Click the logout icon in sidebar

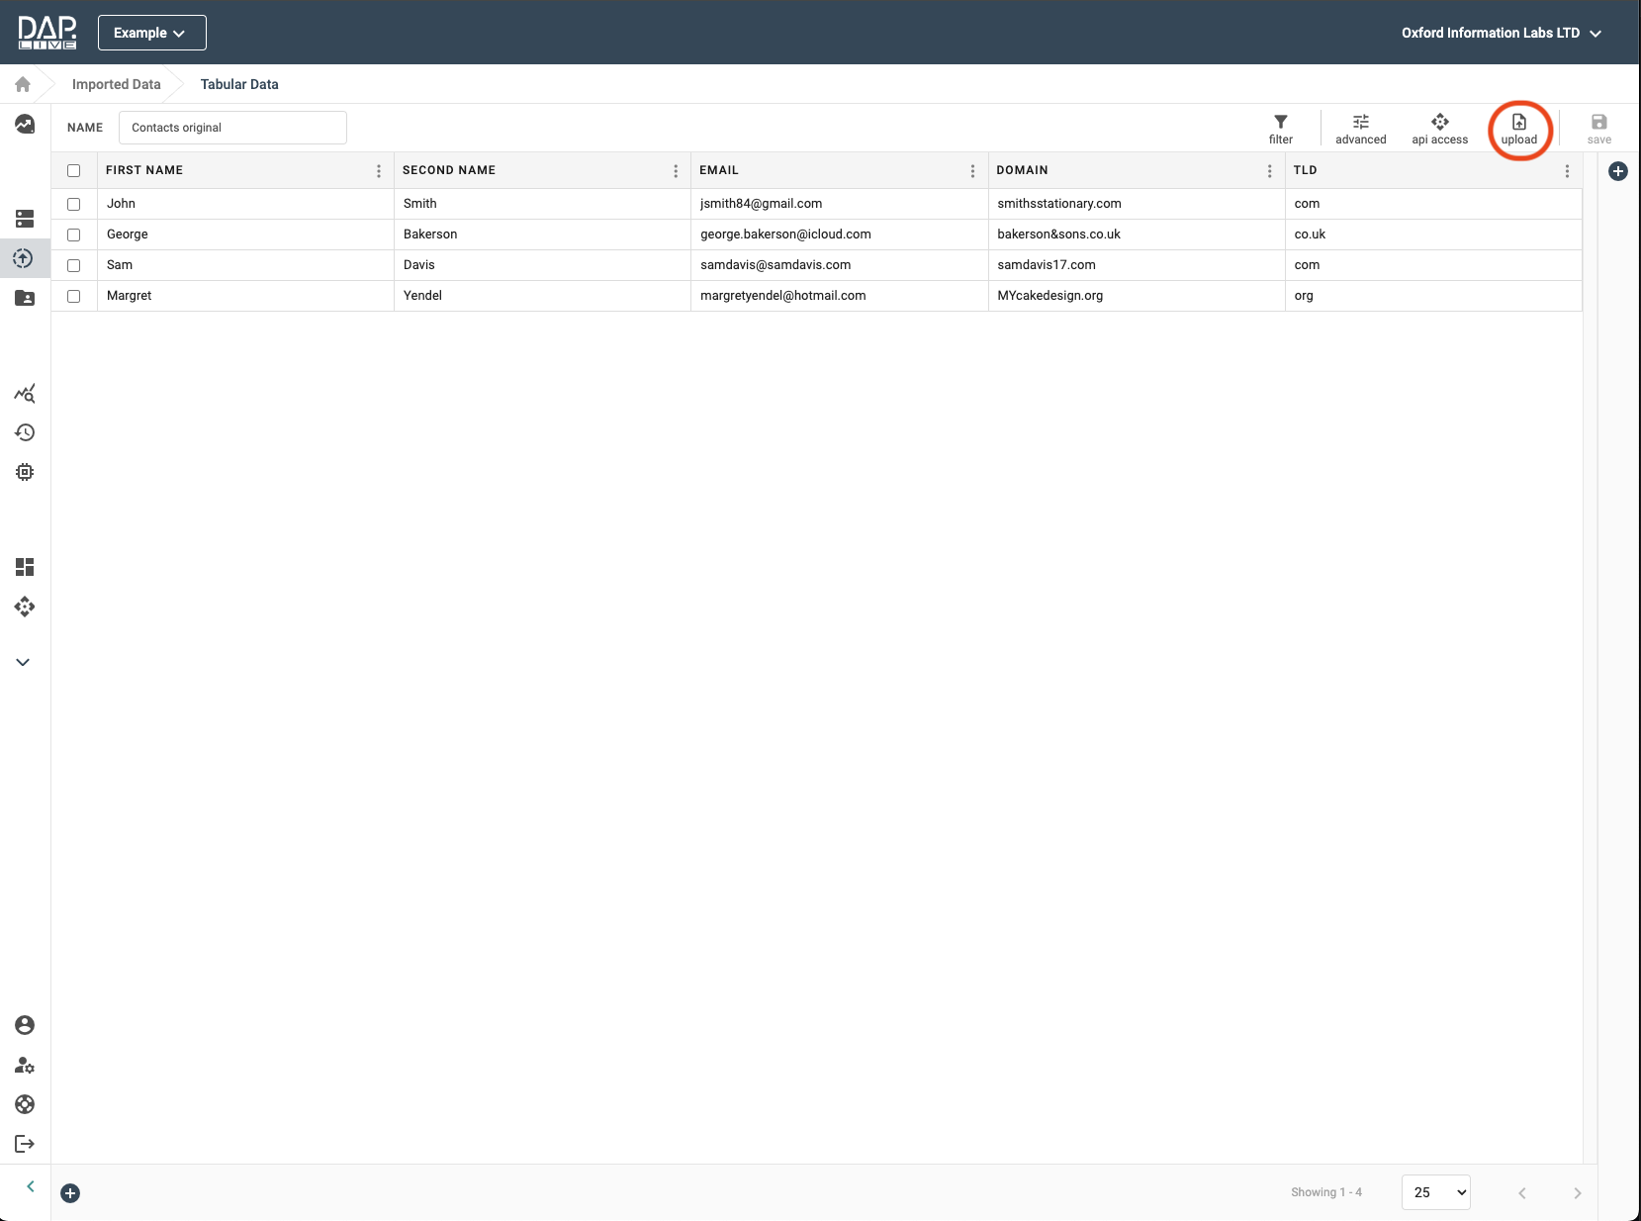25,1144
